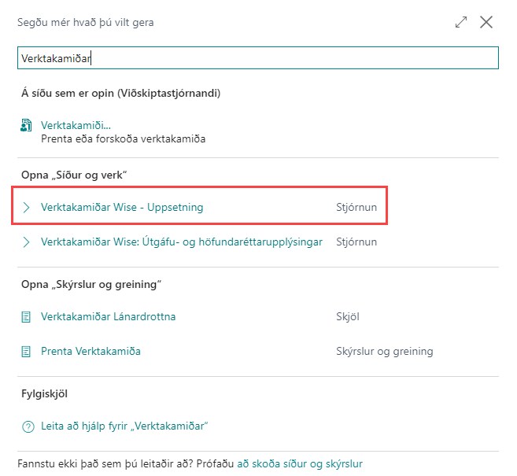The image size is (517, 476).
Task: Click the Verktakamiðar search input field
Action: pos(258,57)
